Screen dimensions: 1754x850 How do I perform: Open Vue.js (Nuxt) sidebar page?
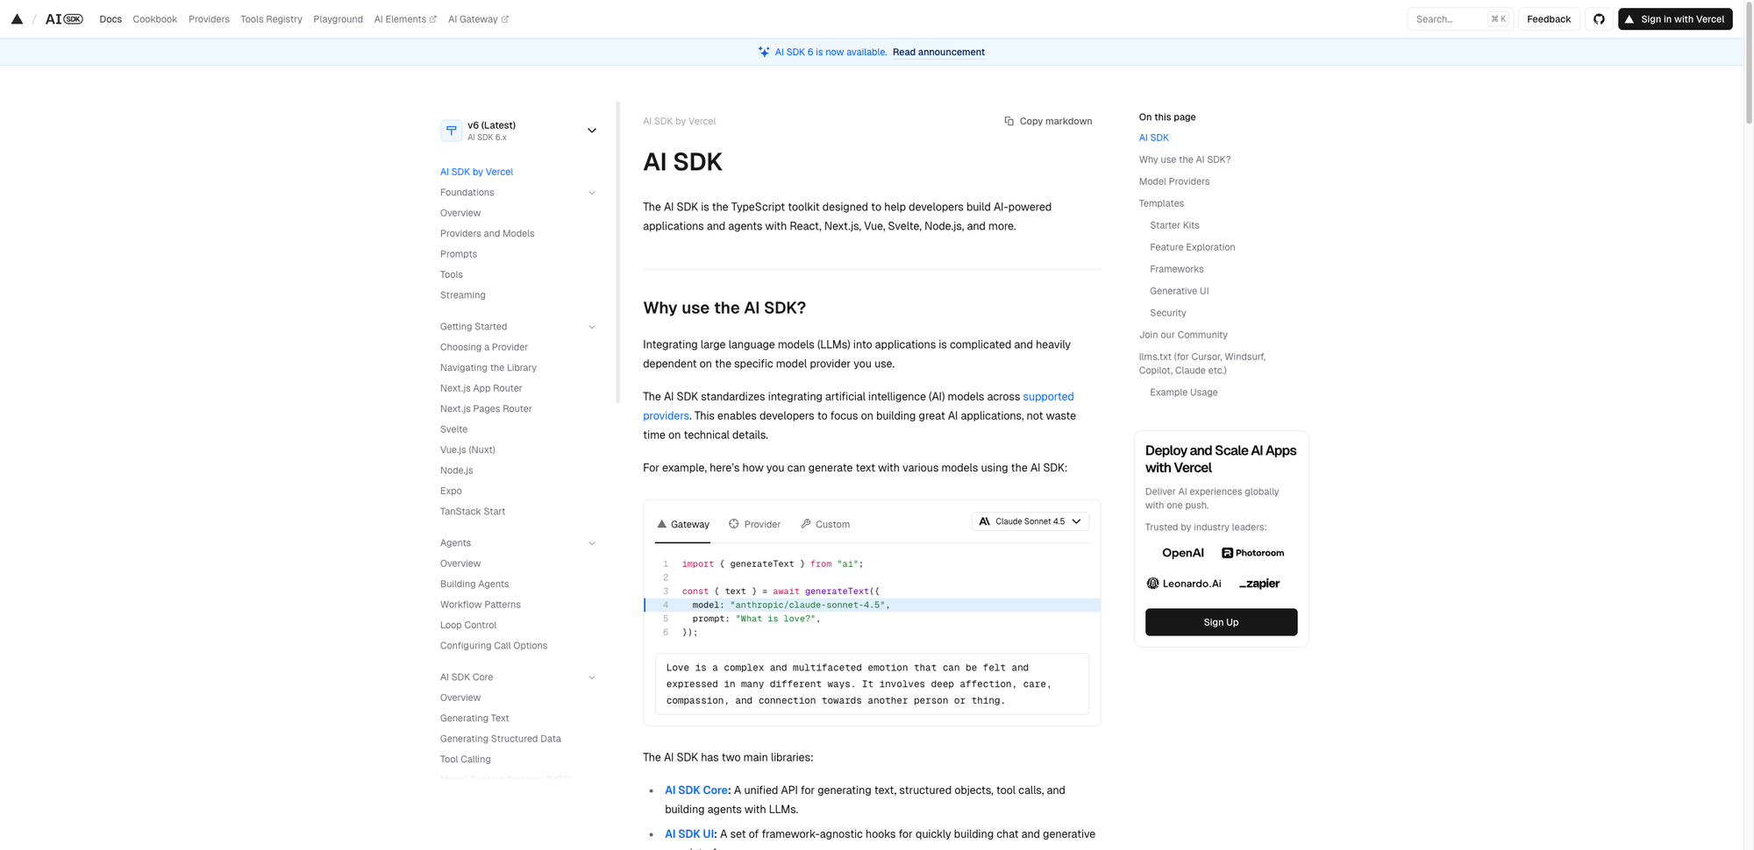pos(467,450)
